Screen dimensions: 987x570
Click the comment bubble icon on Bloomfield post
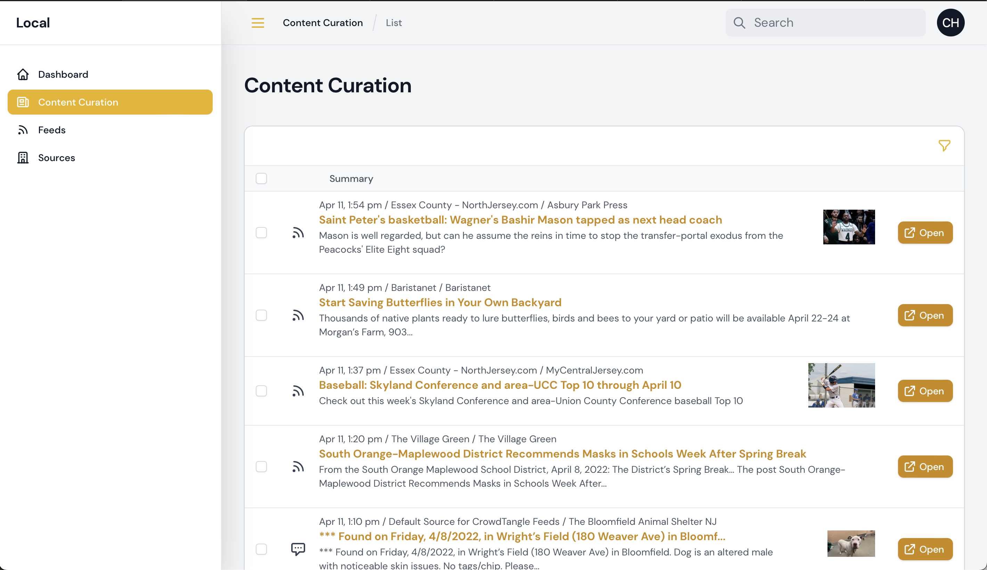[298, 549]
